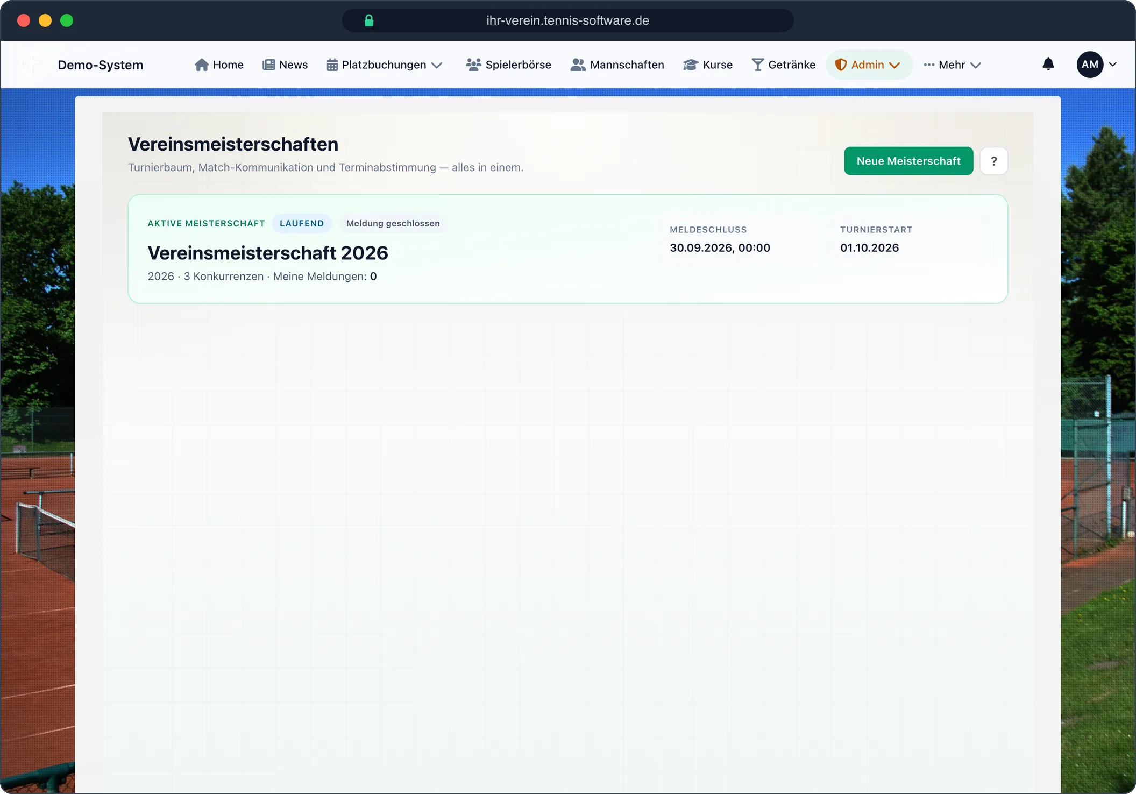Click the News newspaper icon
1136x794 pixels.
click(x=268, y=65)
